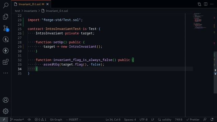Open the Manage settings gear

(5, 111)
